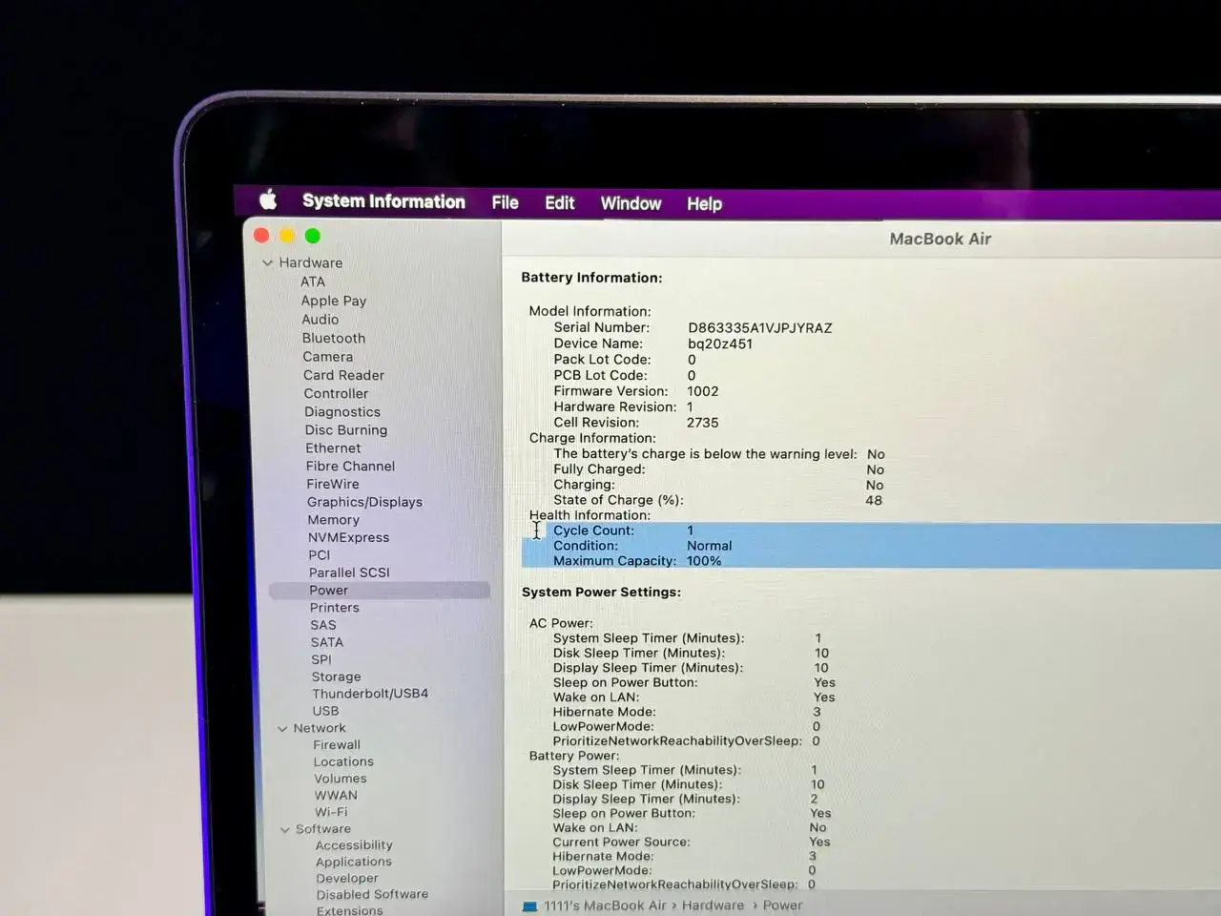The height and width of the screenshot is (916, 1221).
Task: Select SAS in the sidebar
Action: coord(323,625)
